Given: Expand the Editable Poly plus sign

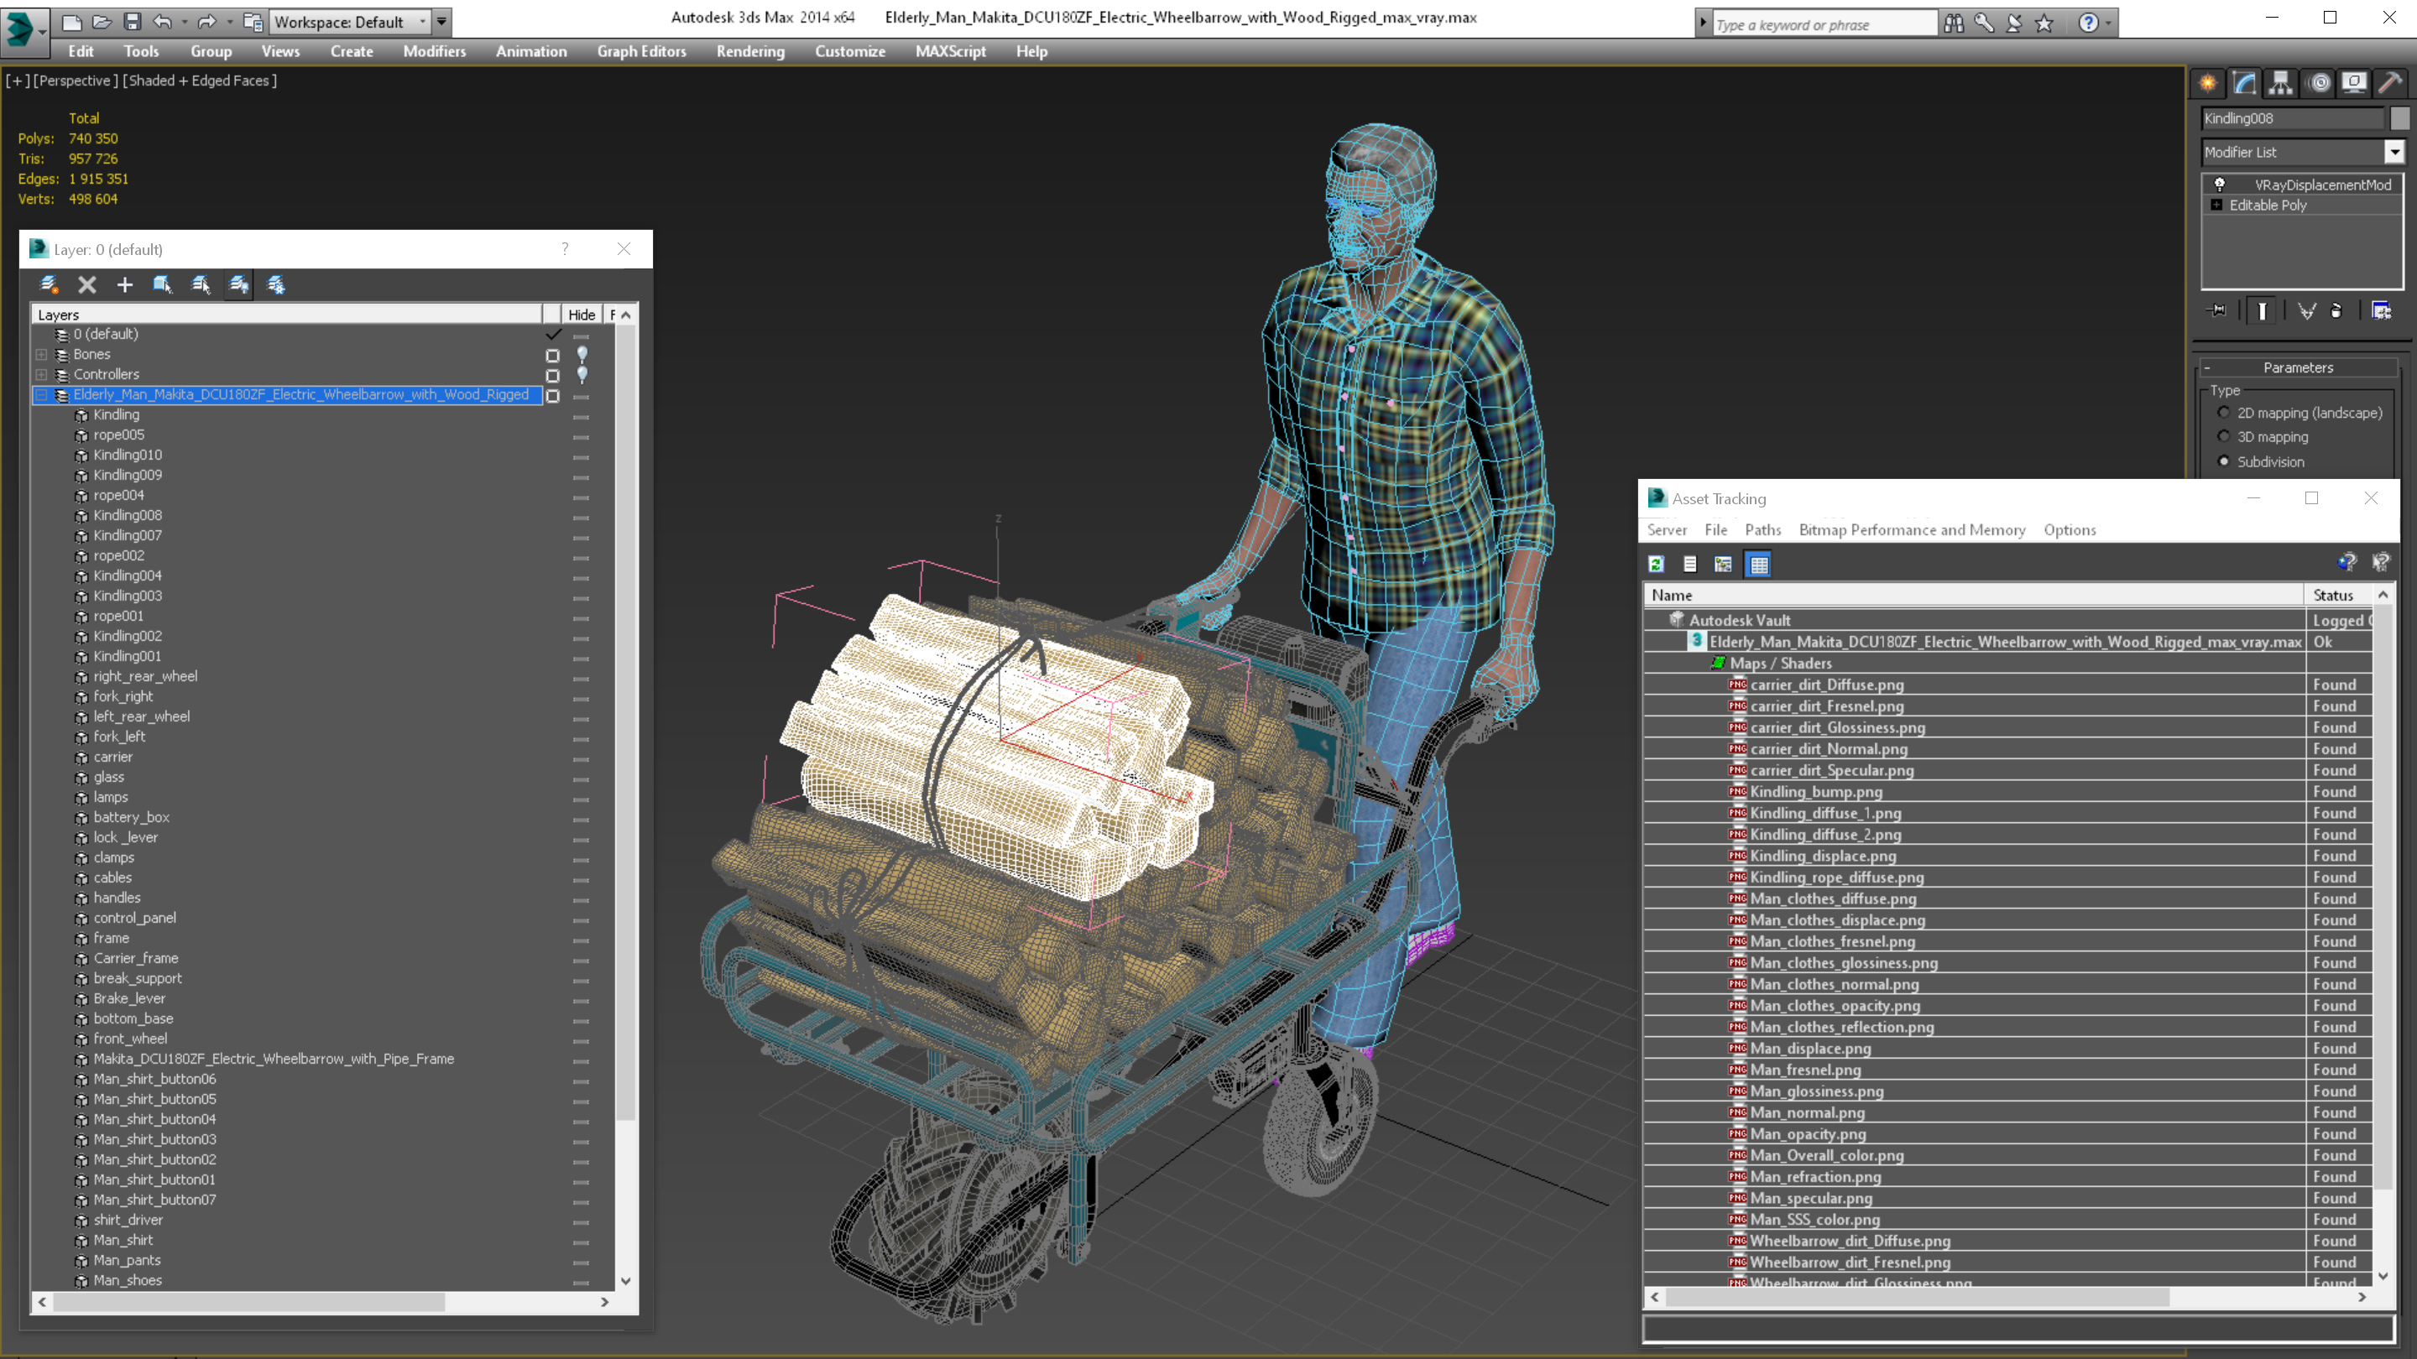Looking at the screenshot, I should (2217, 205).
